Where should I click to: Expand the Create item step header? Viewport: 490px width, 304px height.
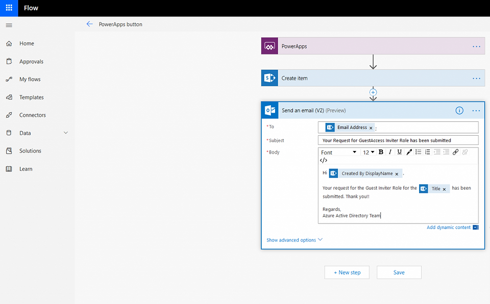point(373,78)
